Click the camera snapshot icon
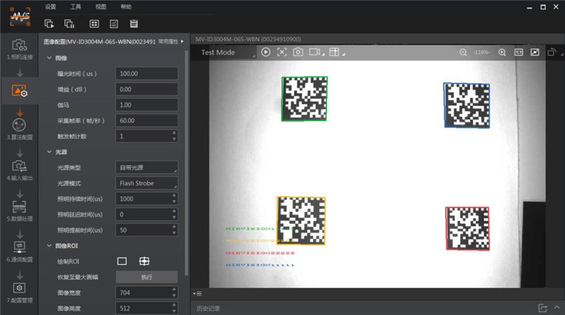This screenshot has width=565, height=315. pyautogui.click(x=298, y=52)
